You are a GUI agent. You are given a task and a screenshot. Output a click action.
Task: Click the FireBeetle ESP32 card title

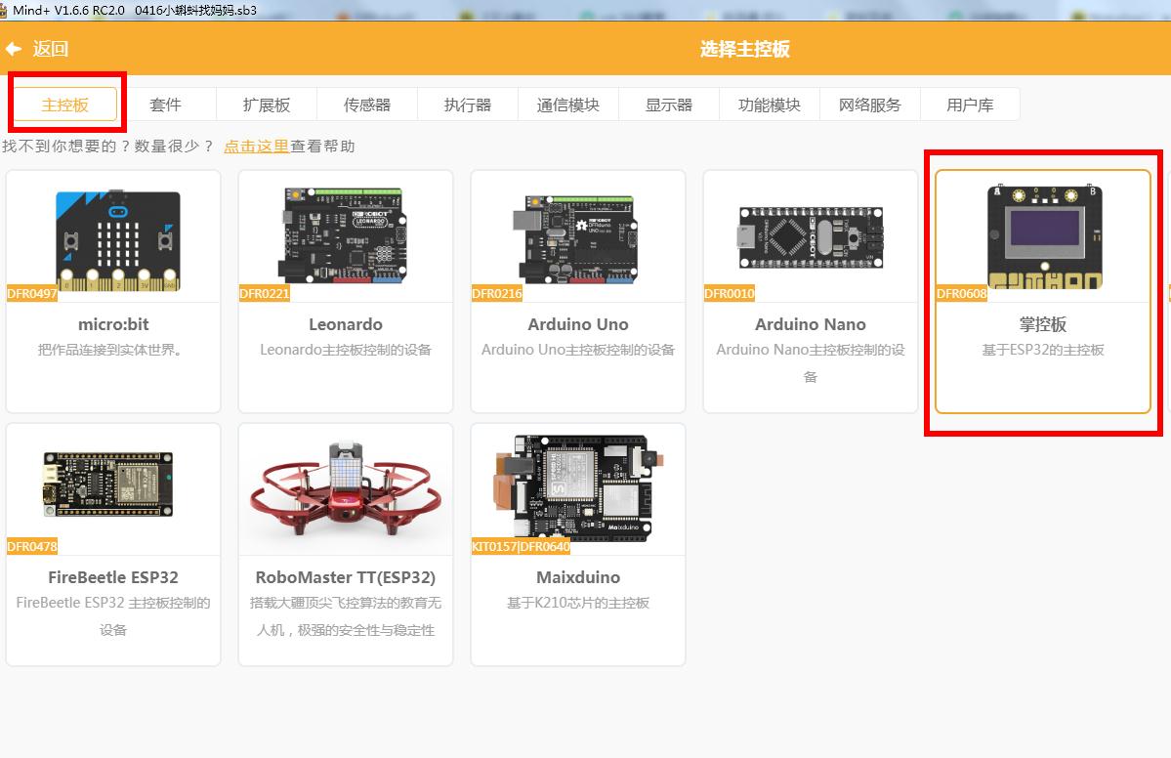coord(113,577)
